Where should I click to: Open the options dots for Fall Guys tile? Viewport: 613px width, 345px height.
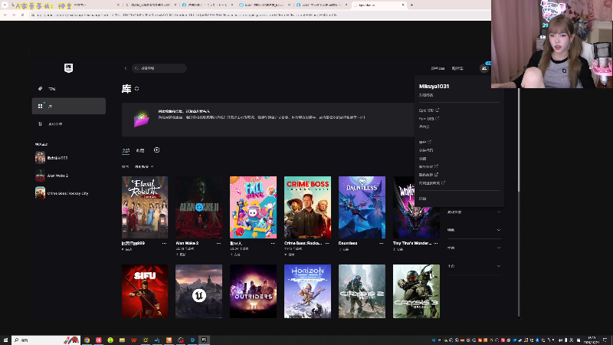pyautogui.click(x=273, y=243)
